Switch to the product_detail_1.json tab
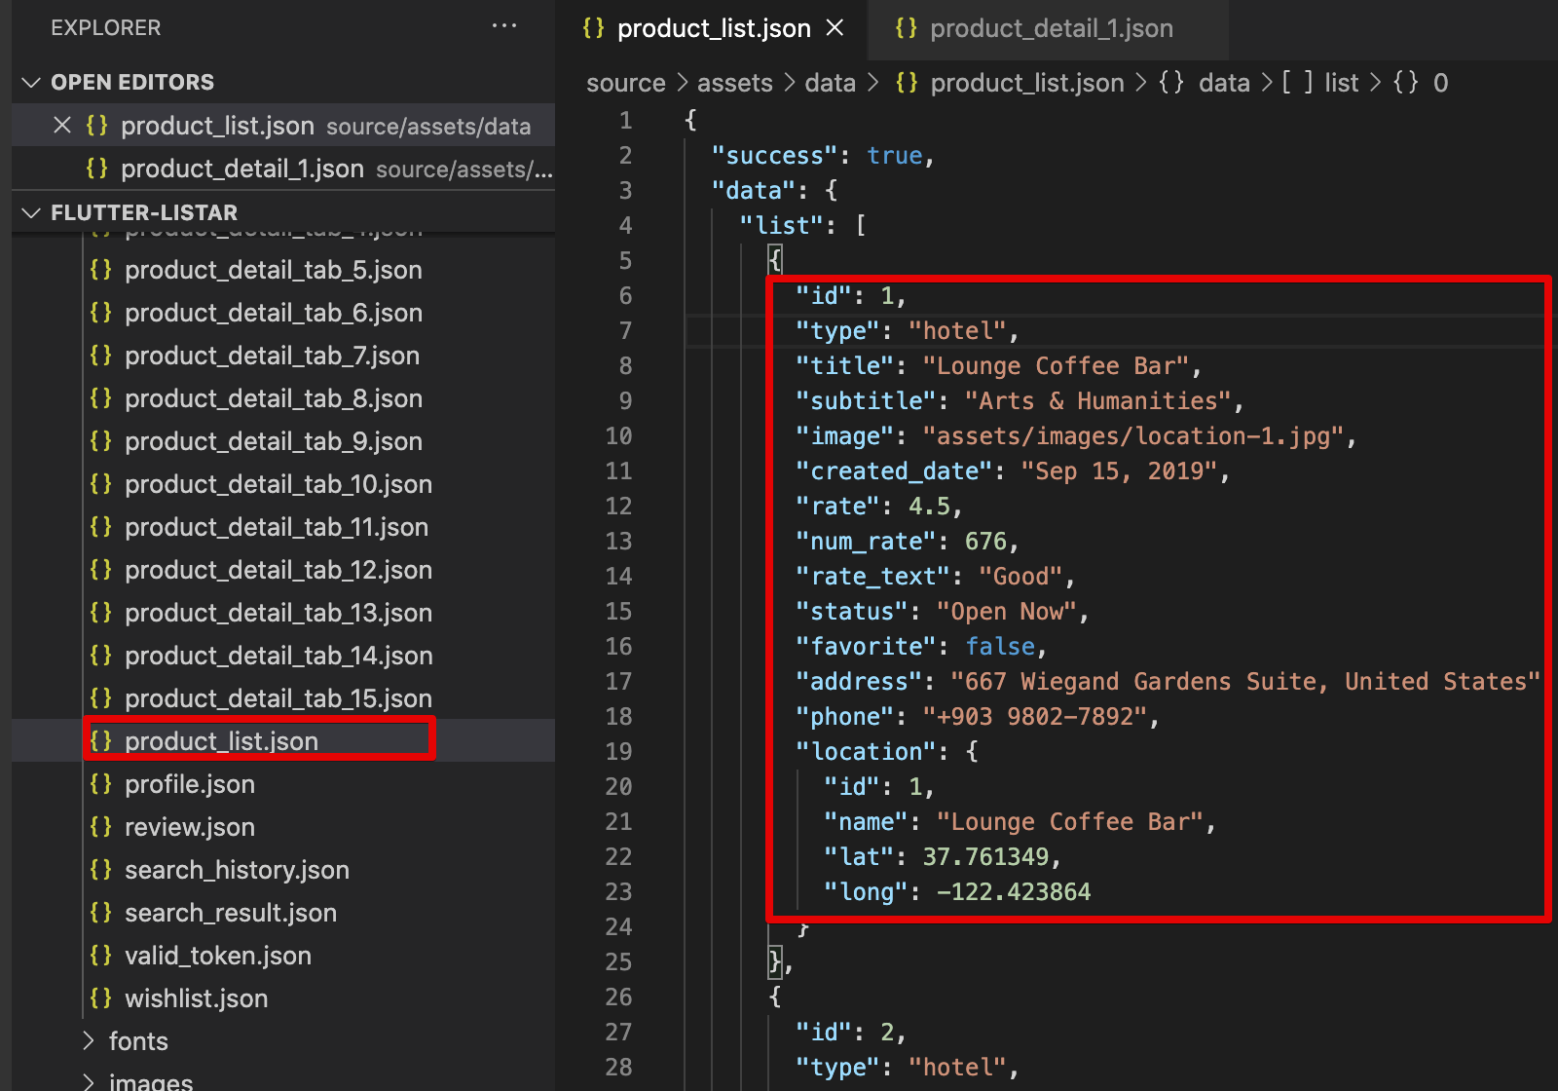The image size is (1558, 1091). (x=1052, y=28)
